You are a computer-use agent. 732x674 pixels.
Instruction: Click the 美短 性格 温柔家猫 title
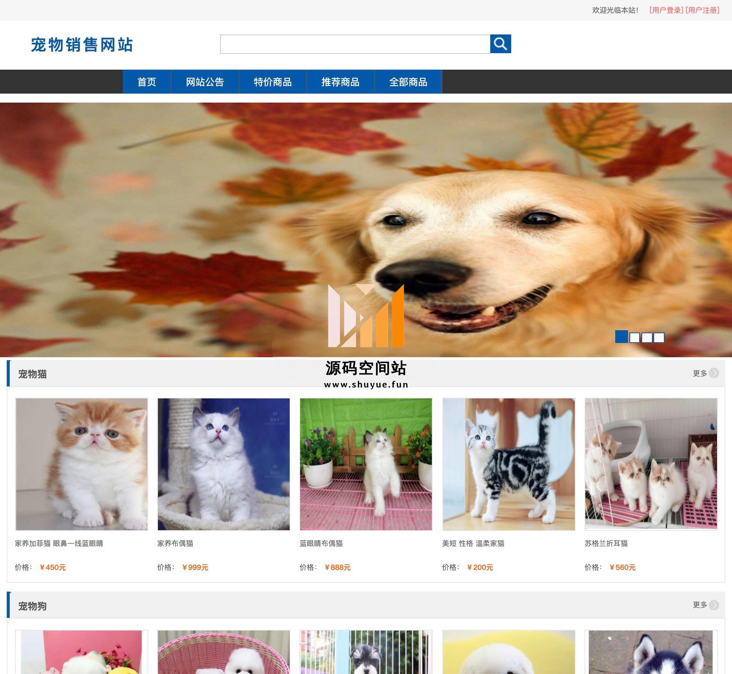click(x=473, y=543)
